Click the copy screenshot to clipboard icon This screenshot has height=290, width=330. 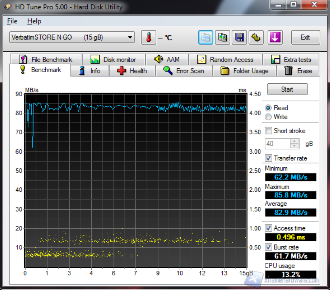[223, 37]
